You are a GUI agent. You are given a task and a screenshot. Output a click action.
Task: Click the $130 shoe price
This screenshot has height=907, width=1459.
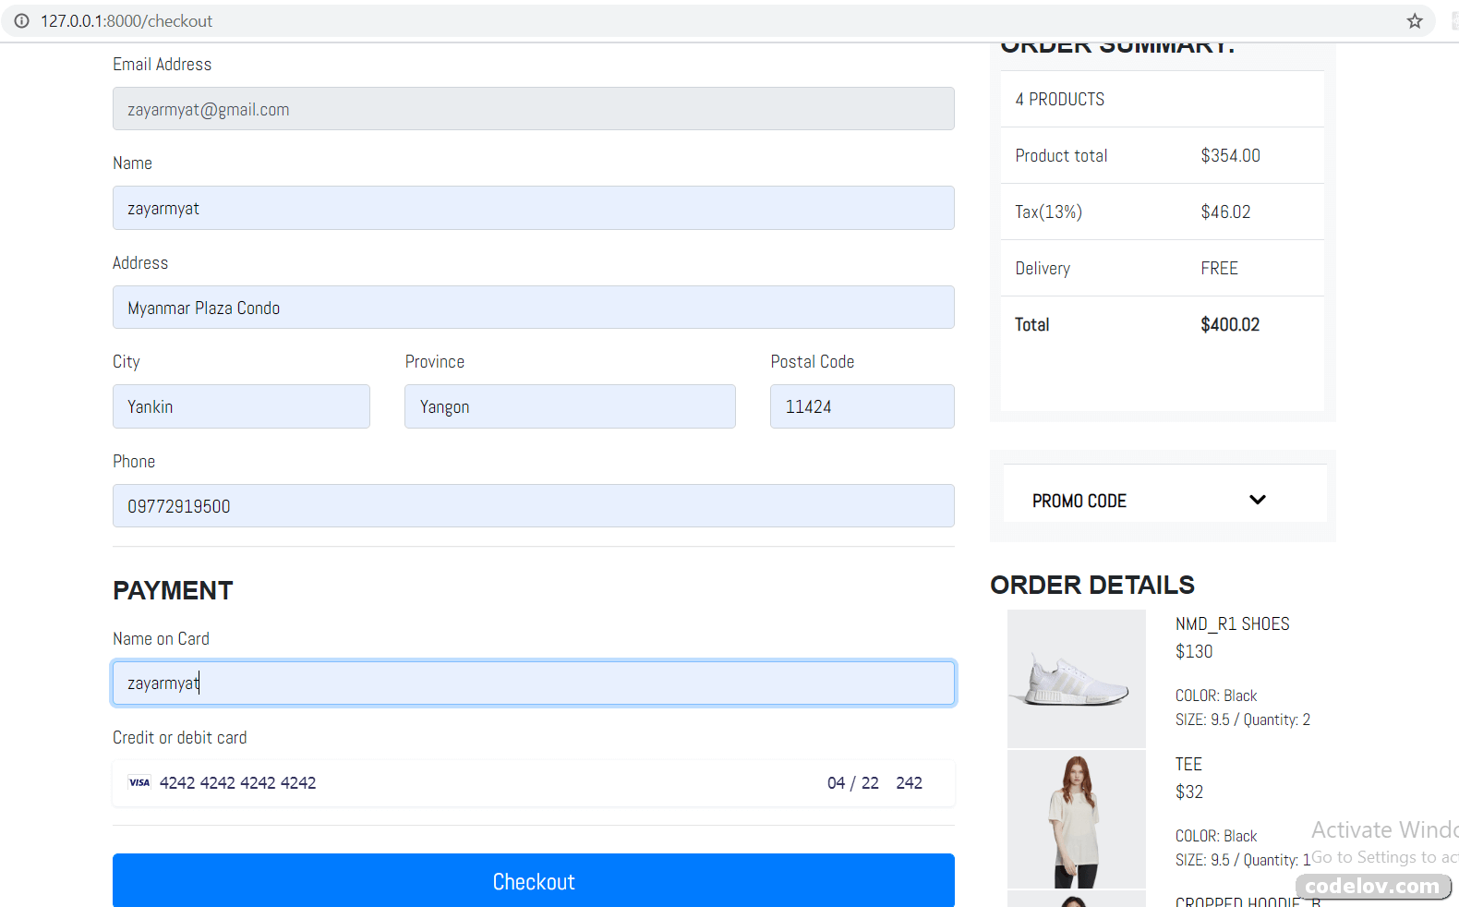point(1193,651)
